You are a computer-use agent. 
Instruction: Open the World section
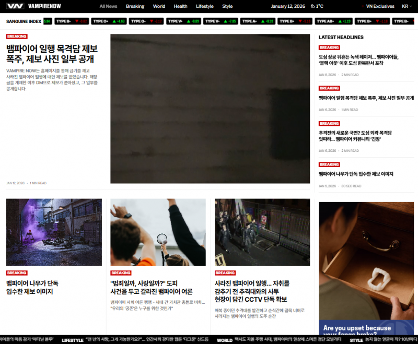[159, 6]
